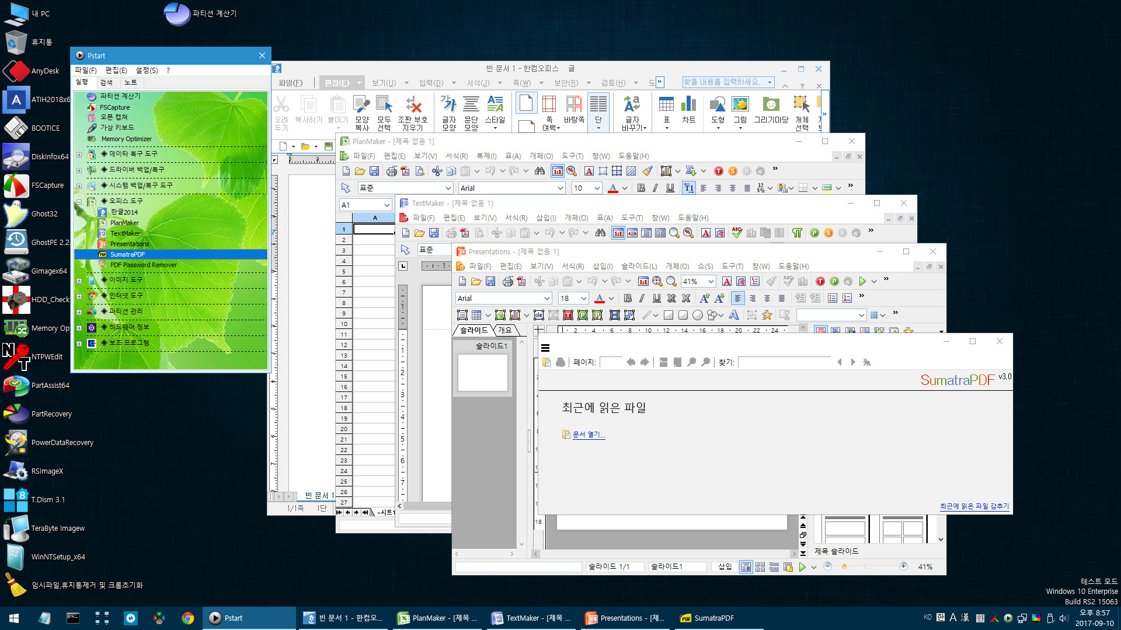Start slideshow with green play icon in Presentations toolbar

[862, 281]
